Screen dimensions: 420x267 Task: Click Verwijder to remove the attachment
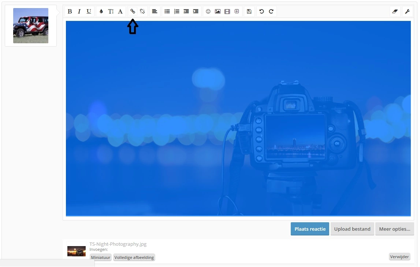(399, 257)
